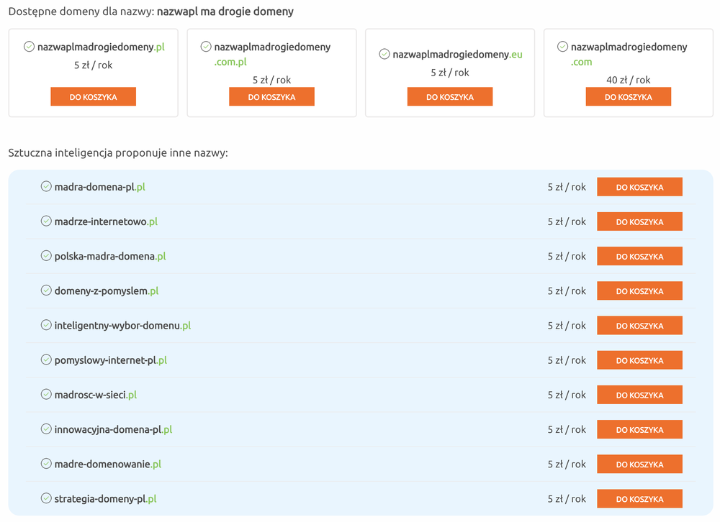Open the nazwaplmadrogiedomeny.com domain name

(x=629, y=47)
